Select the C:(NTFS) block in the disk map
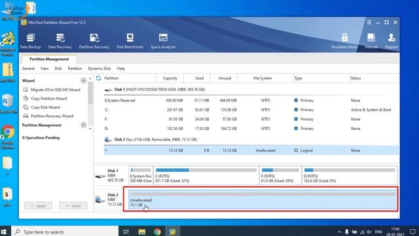Screen dimensions: 419x236 click(206, 176)
